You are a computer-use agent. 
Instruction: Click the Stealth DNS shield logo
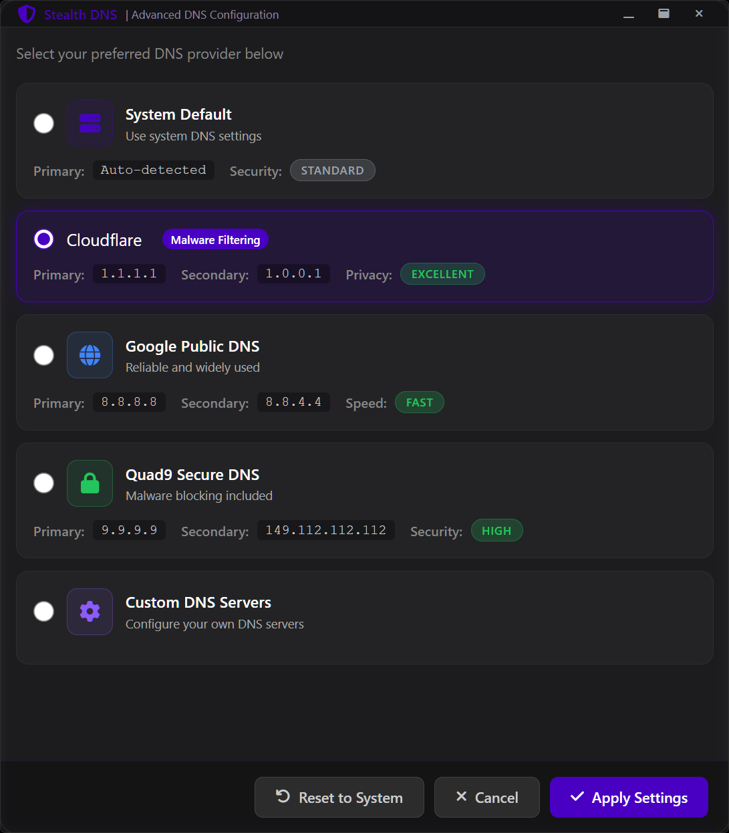27,13
